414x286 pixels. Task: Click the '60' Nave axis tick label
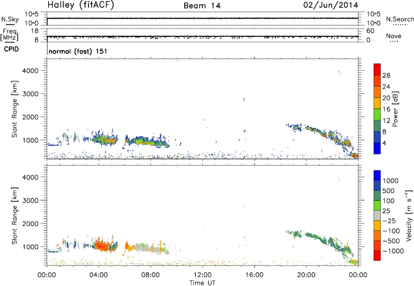click(370, 31)
